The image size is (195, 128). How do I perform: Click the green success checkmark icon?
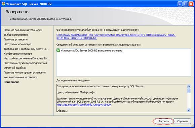coord(58,50)
